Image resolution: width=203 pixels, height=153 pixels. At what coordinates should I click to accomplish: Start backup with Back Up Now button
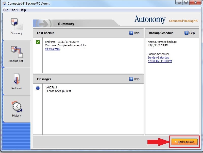coord(184,142)
